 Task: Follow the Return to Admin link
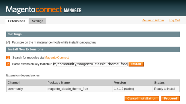(x=153, y=20)
